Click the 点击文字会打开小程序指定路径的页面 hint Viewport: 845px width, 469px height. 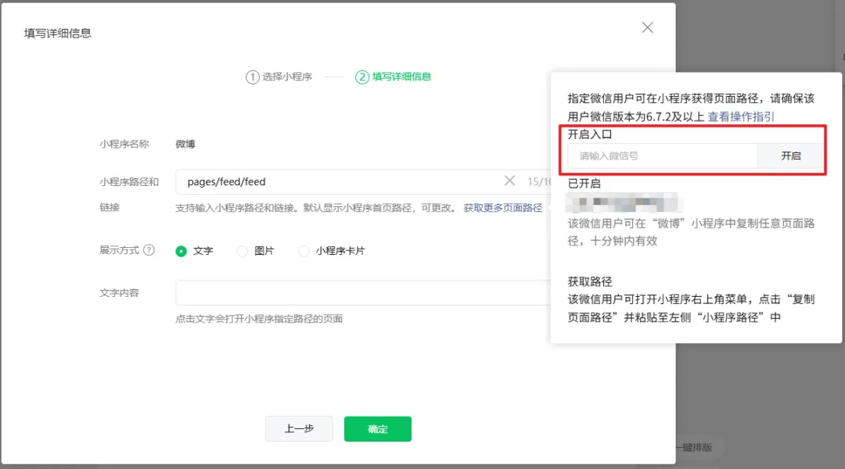point(259,319)
